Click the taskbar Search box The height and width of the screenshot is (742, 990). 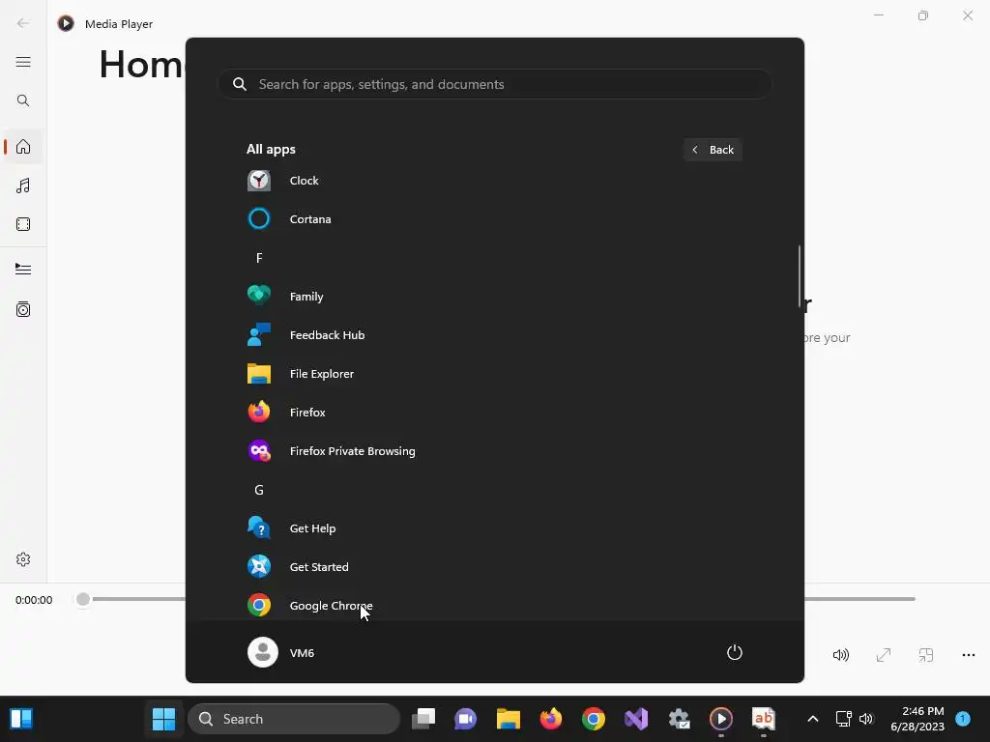click(x=294, y=719)
